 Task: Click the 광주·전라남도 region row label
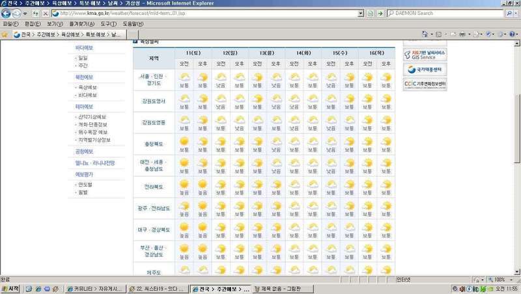[154, 208]
